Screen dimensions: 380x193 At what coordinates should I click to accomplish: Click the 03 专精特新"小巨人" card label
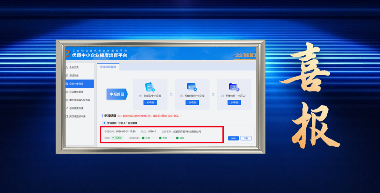(x=234, y=96)
